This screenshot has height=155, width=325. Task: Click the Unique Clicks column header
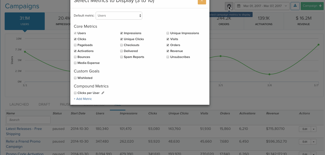click(x=178, y=113)
